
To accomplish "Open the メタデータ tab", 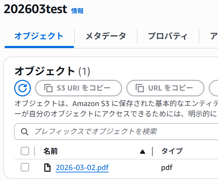I will coord(106,36).
